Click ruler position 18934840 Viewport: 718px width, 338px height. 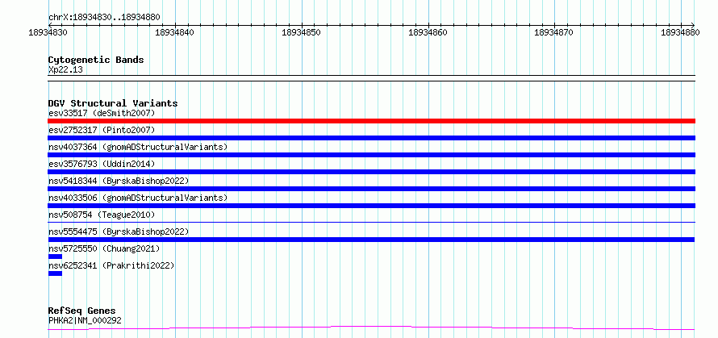tap(174, 32)
